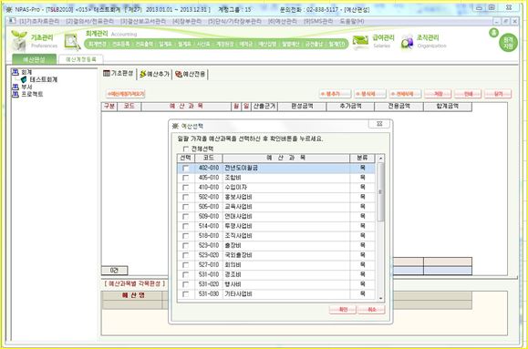Viewport: 528px width, 349px height.
Task: Click the 산출근거 column header
Action: tap(264, 107)
